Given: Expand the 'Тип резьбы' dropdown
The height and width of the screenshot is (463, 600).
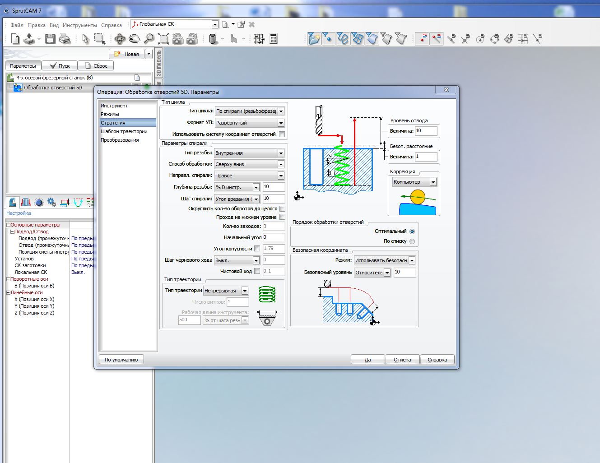Looking at the screenshot, I should point(249,153).
